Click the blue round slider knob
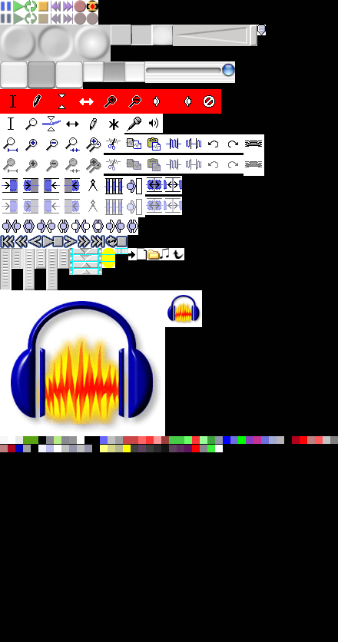 (228, 70)
